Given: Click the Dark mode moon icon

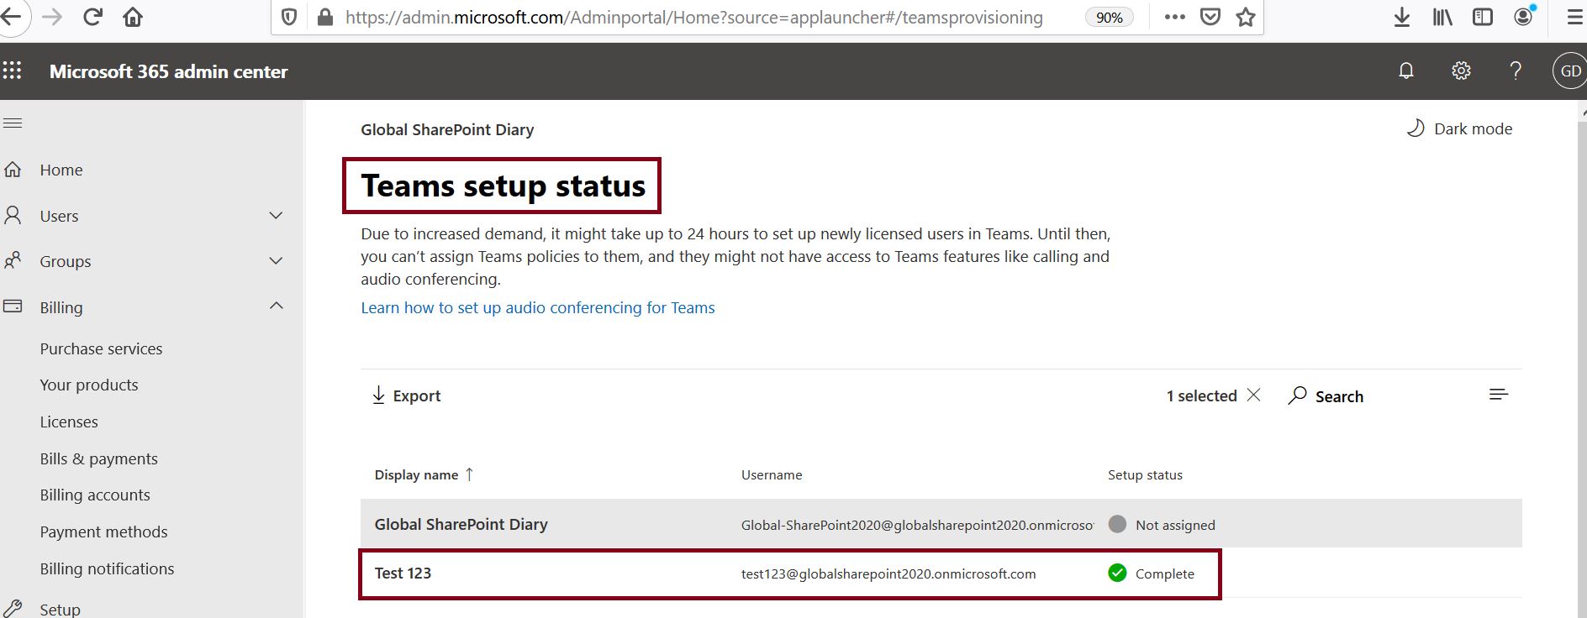Looking at the screenshot, I should coord(1416,128).
